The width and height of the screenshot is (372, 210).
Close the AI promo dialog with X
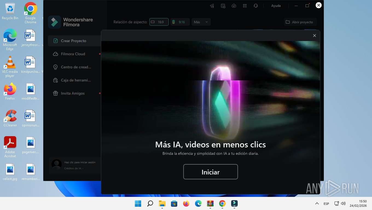coord(315,36)
